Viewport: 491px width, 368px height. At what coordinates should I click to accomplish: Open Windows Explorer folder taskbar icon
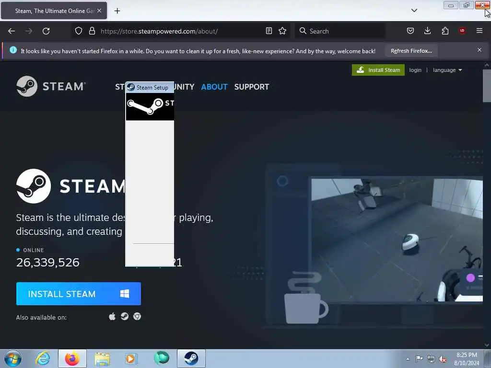coord(102,358)
